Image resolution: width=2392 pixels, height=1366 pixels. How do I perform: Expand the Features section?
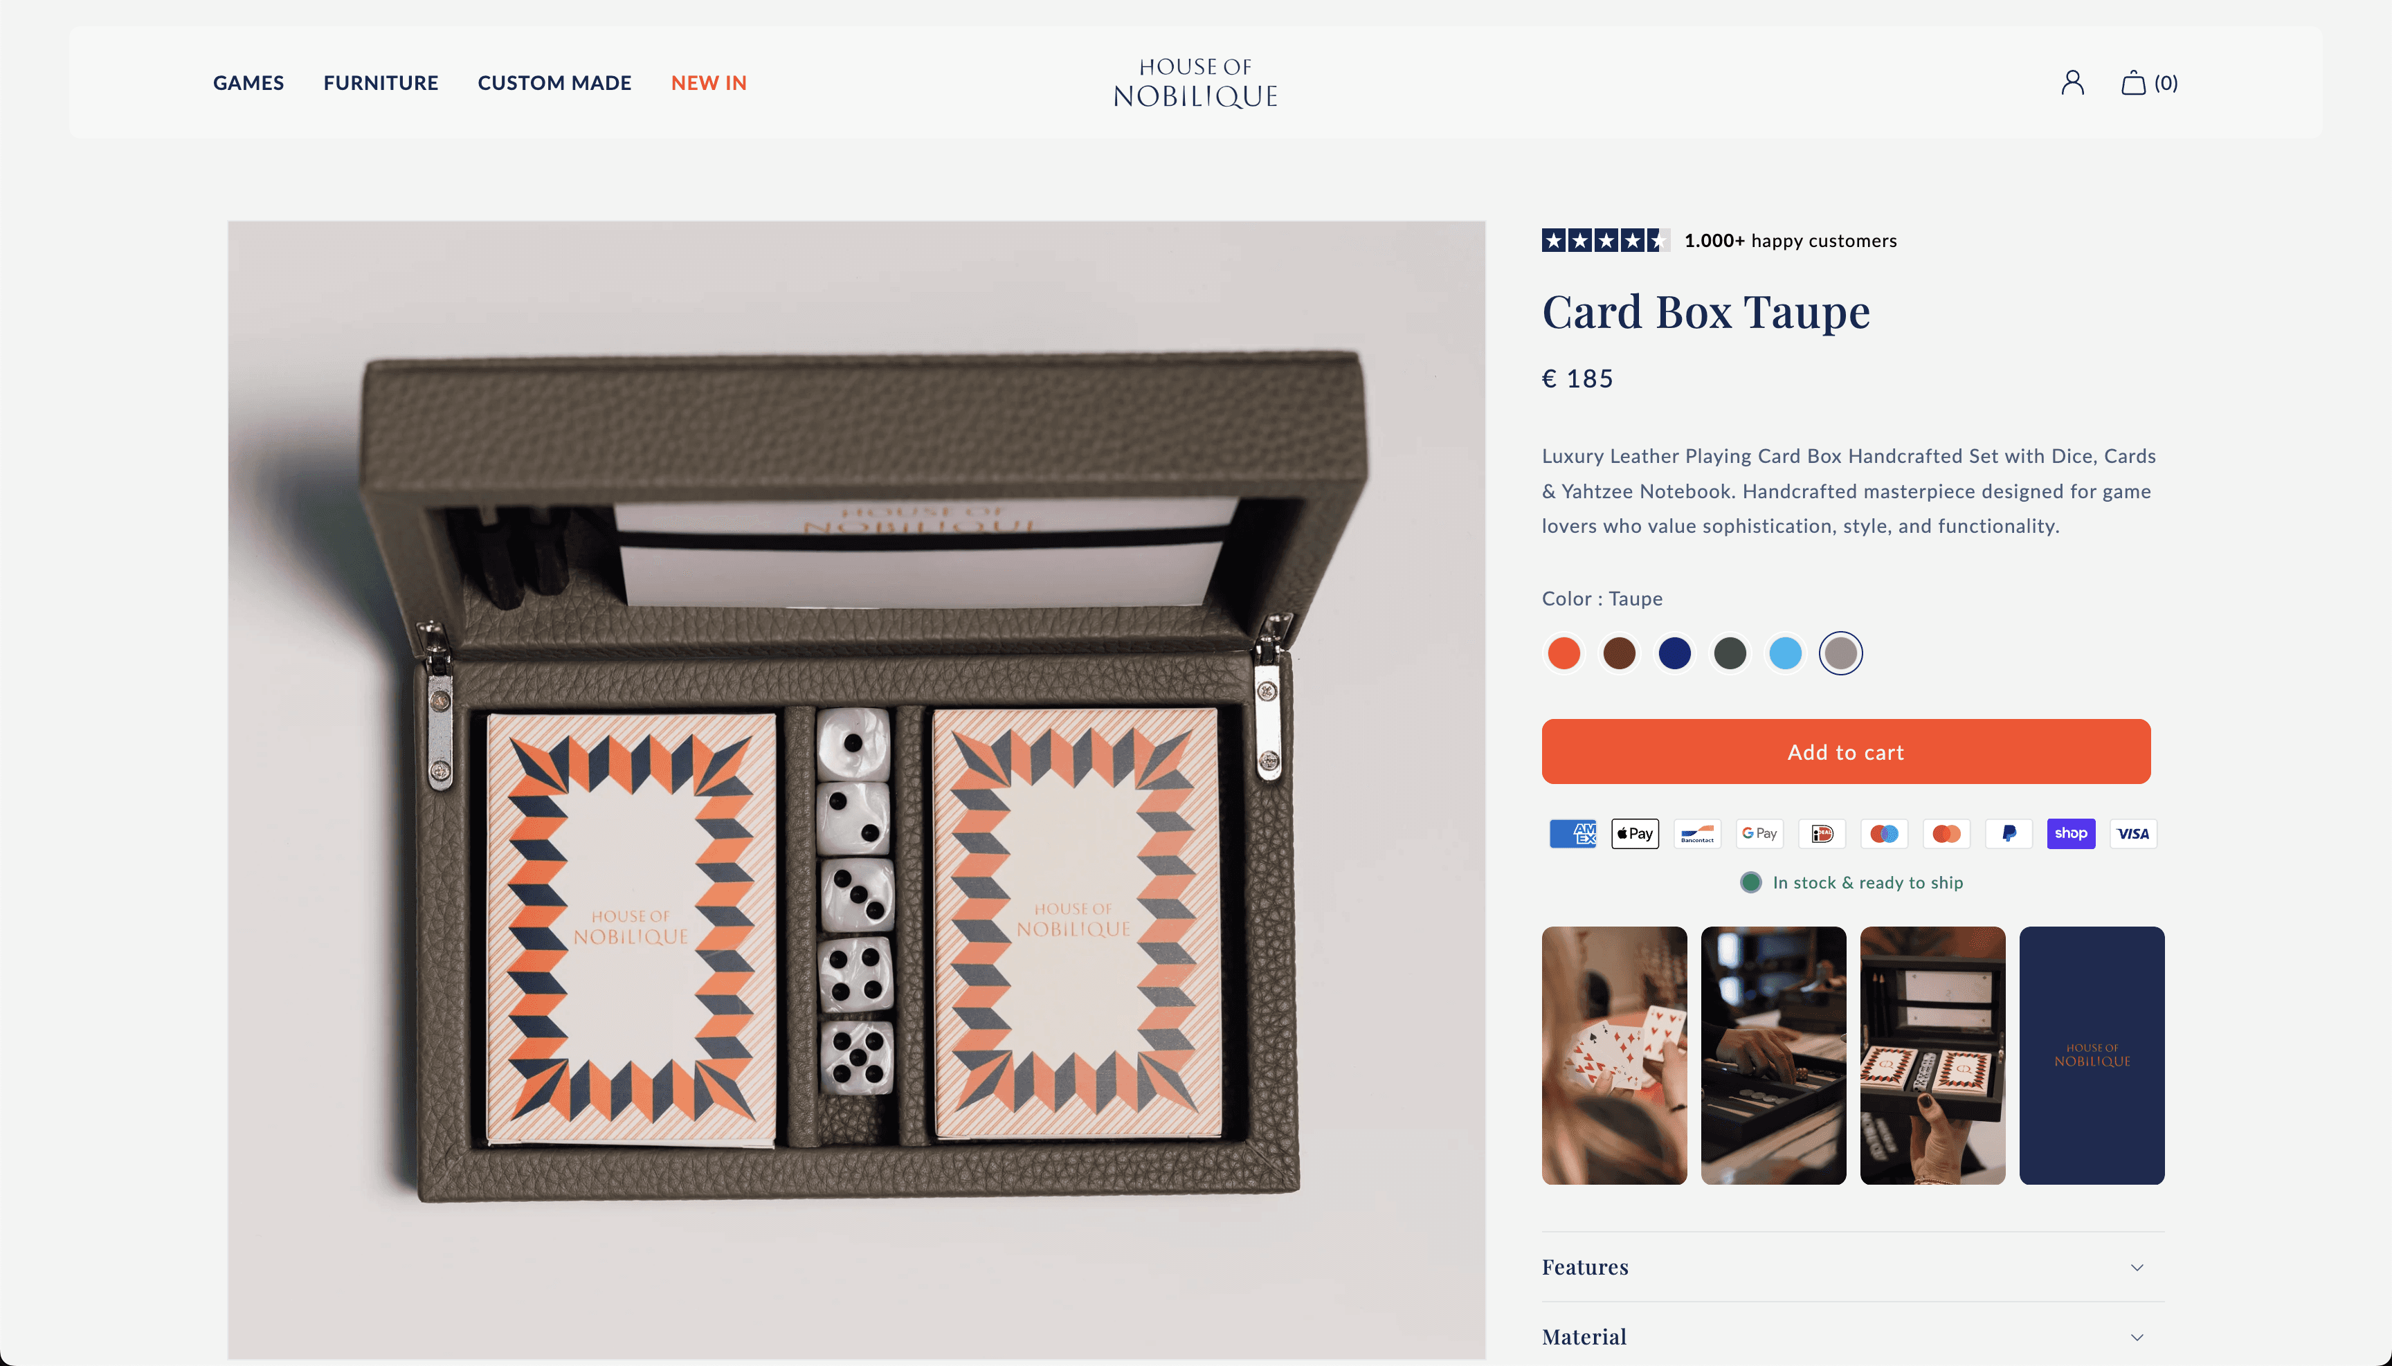[x=1852, y=1266]
